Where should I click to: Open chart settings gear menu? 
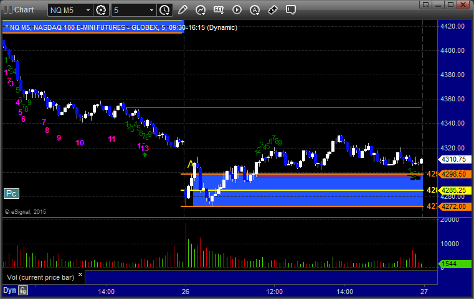pyautogui.click(x=101, y=11)
